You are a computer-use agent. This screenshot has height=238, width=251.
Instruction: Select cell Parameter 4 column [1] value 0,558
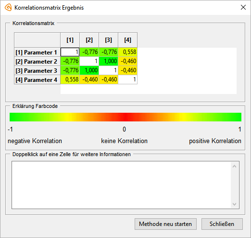click(x=70, y=79)
